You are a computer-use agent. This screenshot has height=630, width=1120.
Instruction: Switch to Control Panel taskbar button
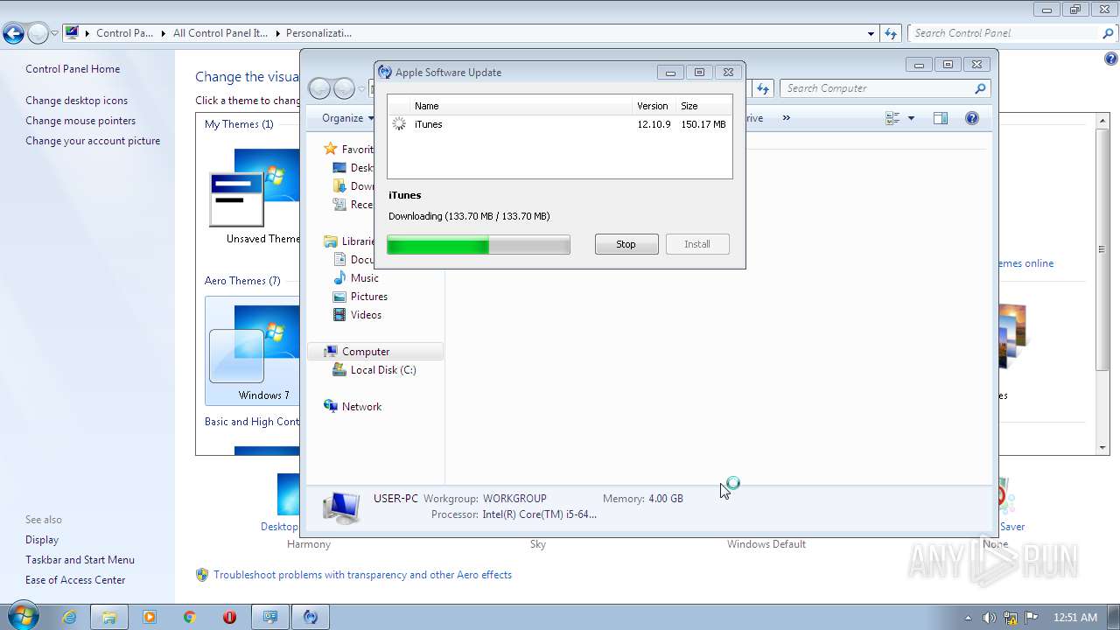270,617
